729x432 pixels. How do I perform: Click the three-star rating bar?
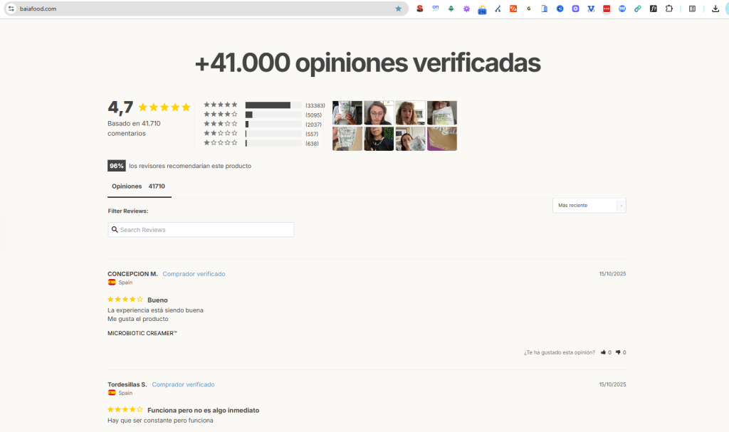[x=273, y=125]
